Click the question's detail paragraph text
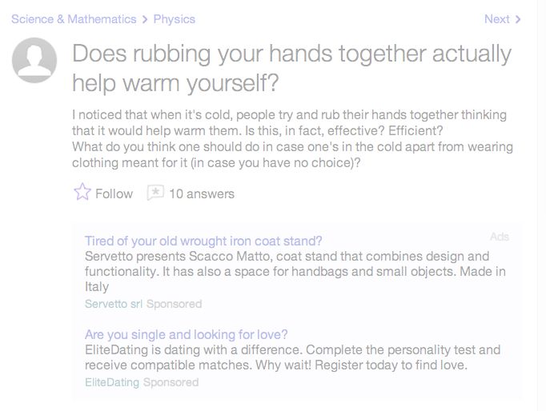The height and width of the screenshot is (411, 546). click(x=292, y=138)
